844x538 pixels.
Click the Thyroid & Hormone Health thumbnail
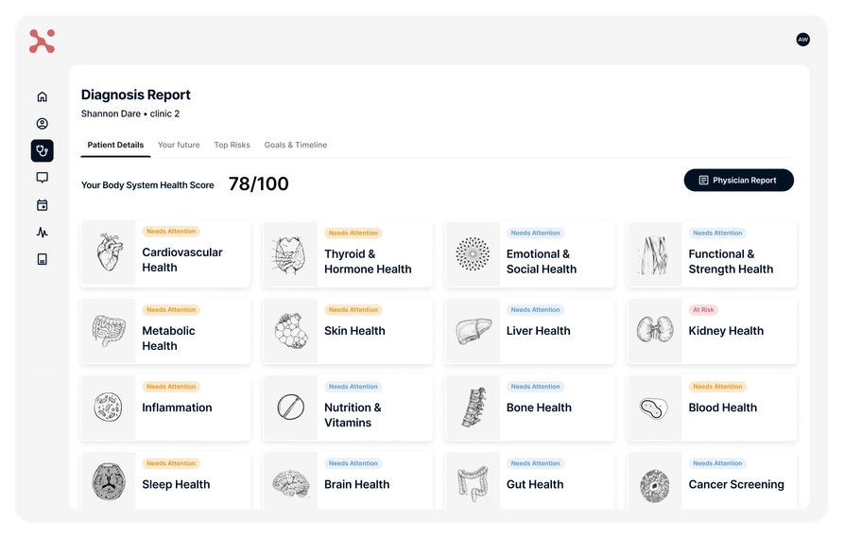tap(290, 254)
